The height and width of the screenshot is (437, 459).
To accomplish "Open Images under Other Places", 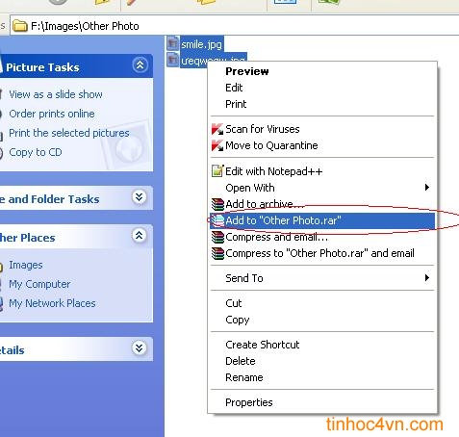I will click(26, 265).
